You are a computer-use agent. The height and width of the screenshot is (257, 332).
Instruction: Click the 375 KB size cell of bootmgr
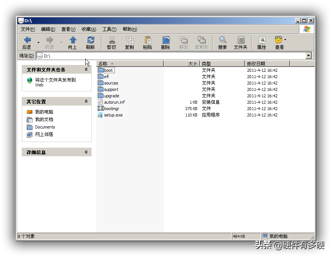[191, 109]
